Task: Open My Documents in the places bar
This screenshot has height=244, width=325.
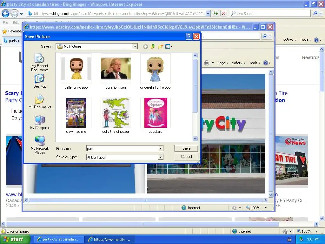Action: [40, 102]
